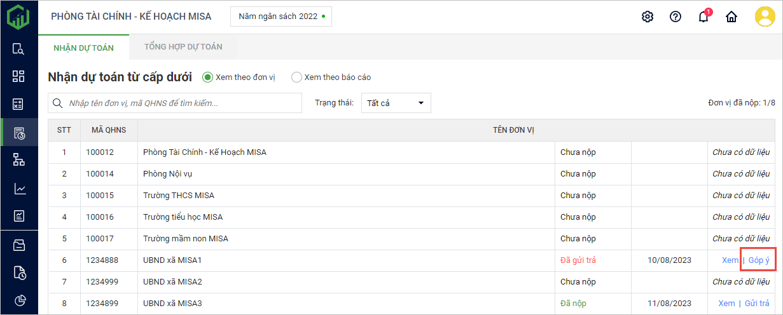This screenshot has height=315, width=783.
Task: Go to home icon in header
Action: 731,17
